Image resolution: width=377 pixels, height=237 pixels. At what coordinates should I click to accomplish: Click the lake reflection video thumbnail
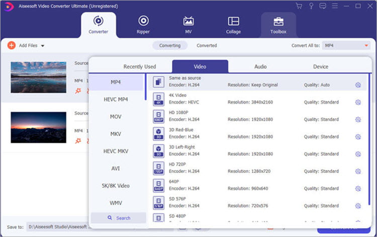pyautogui.click(x=39, y=77)
